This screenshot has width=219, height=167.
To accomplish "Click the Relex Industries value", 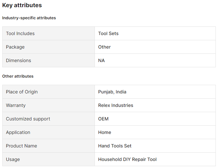I will coord(116,105).
